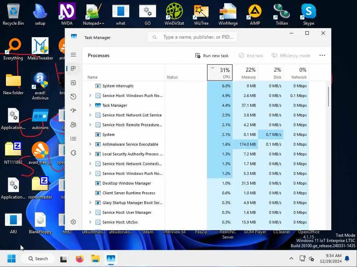Select the Skype desktop icon
This screenshot has width=357, height=267.
coord(309,14)
